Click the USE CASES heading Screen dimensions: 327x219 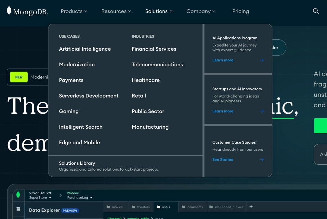tap(69, 36)
